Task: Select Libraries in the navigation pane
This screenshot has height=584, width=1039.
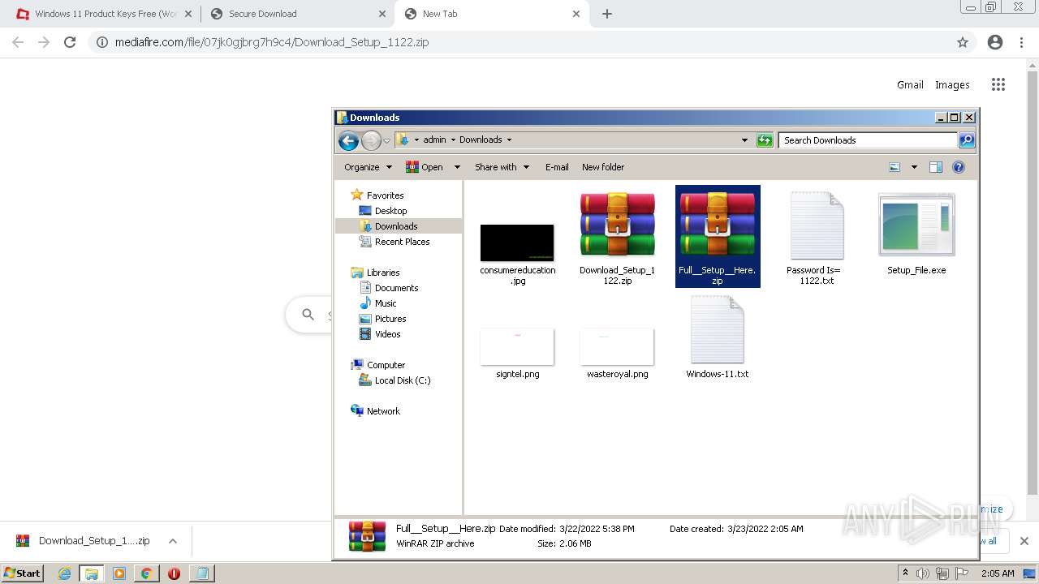Action: pyautogui.click(x=382, y=273)
